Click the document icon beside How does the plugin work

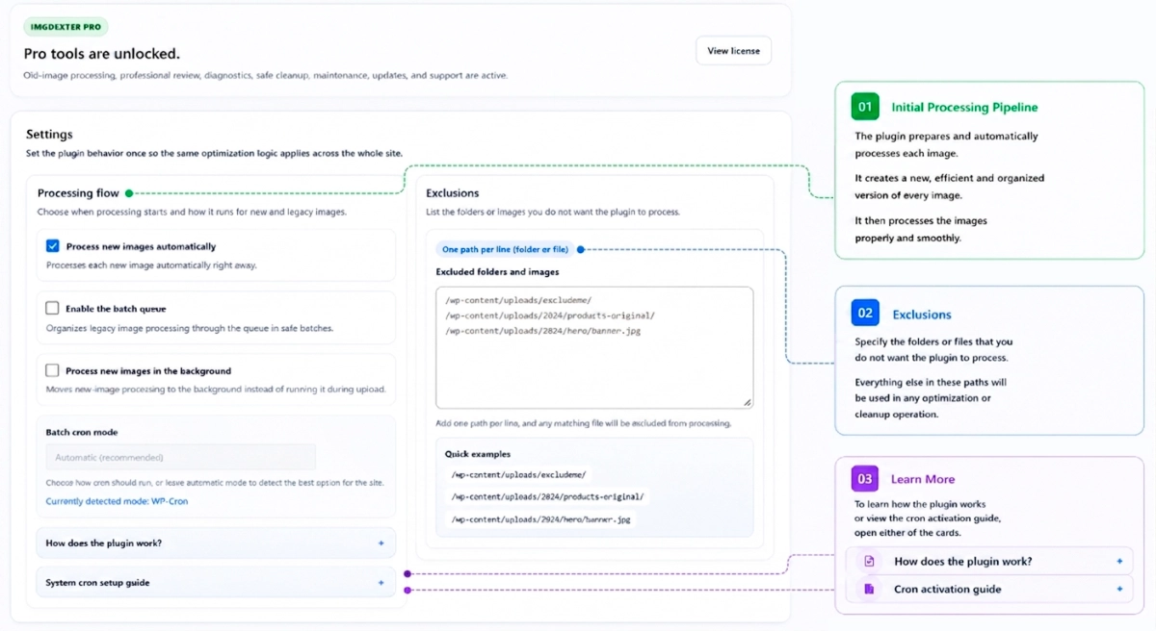click(x=869, y=562)
